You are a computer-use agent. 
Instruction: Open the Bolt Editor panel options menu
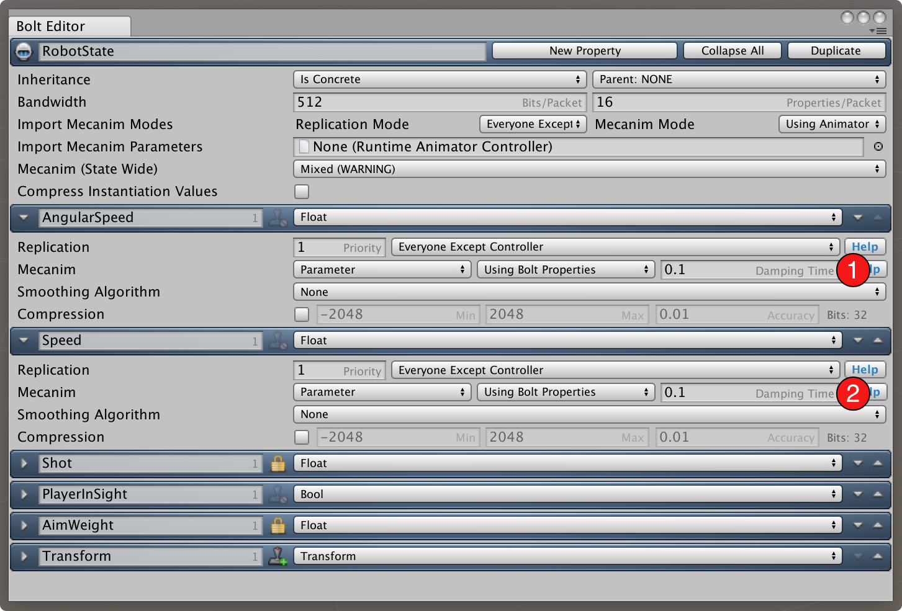point(878,31)
